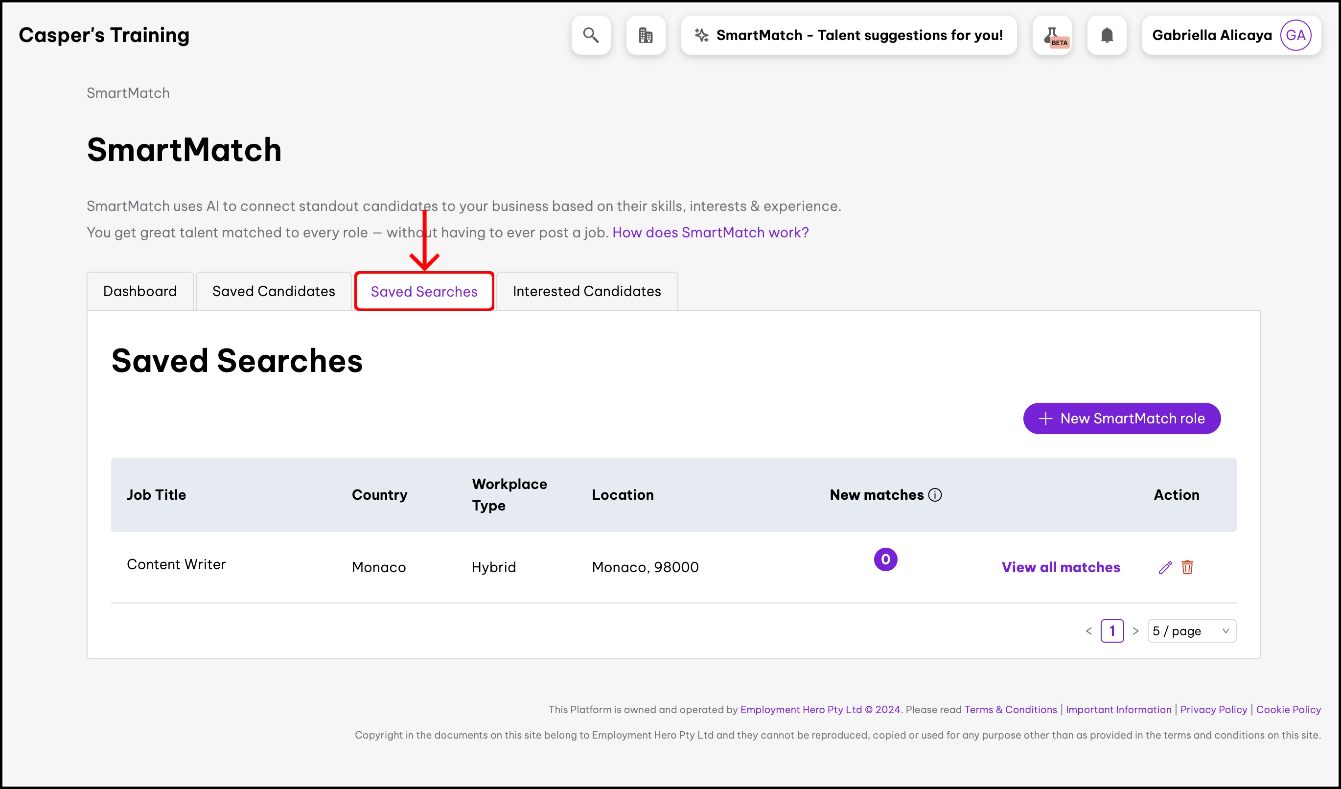The height and width of the screenshot is (789, 1341).
Task: Open the Interested Candidates tab
Action: 586,291
